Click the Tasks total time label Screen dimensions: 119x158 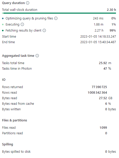tap(13, 63)
